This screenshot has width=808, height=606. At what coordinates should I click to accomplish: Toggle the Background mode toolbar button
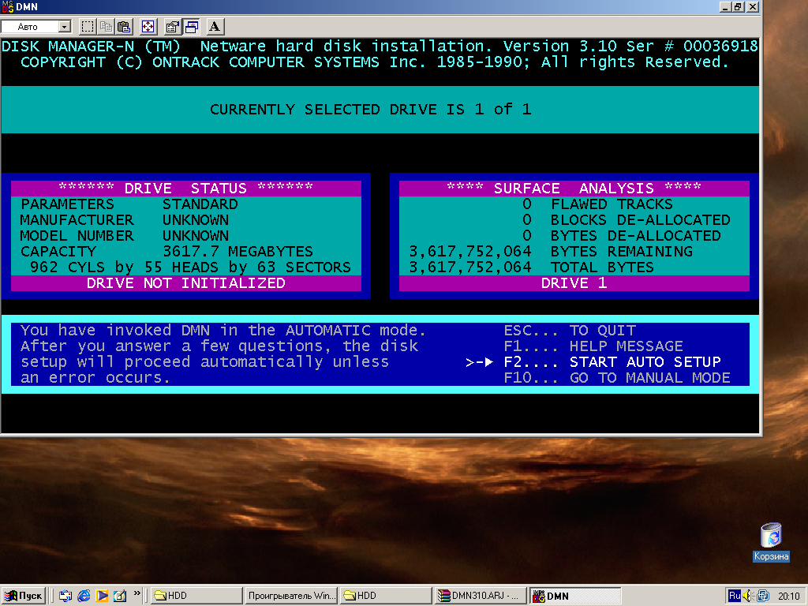(x=191, y=27)
